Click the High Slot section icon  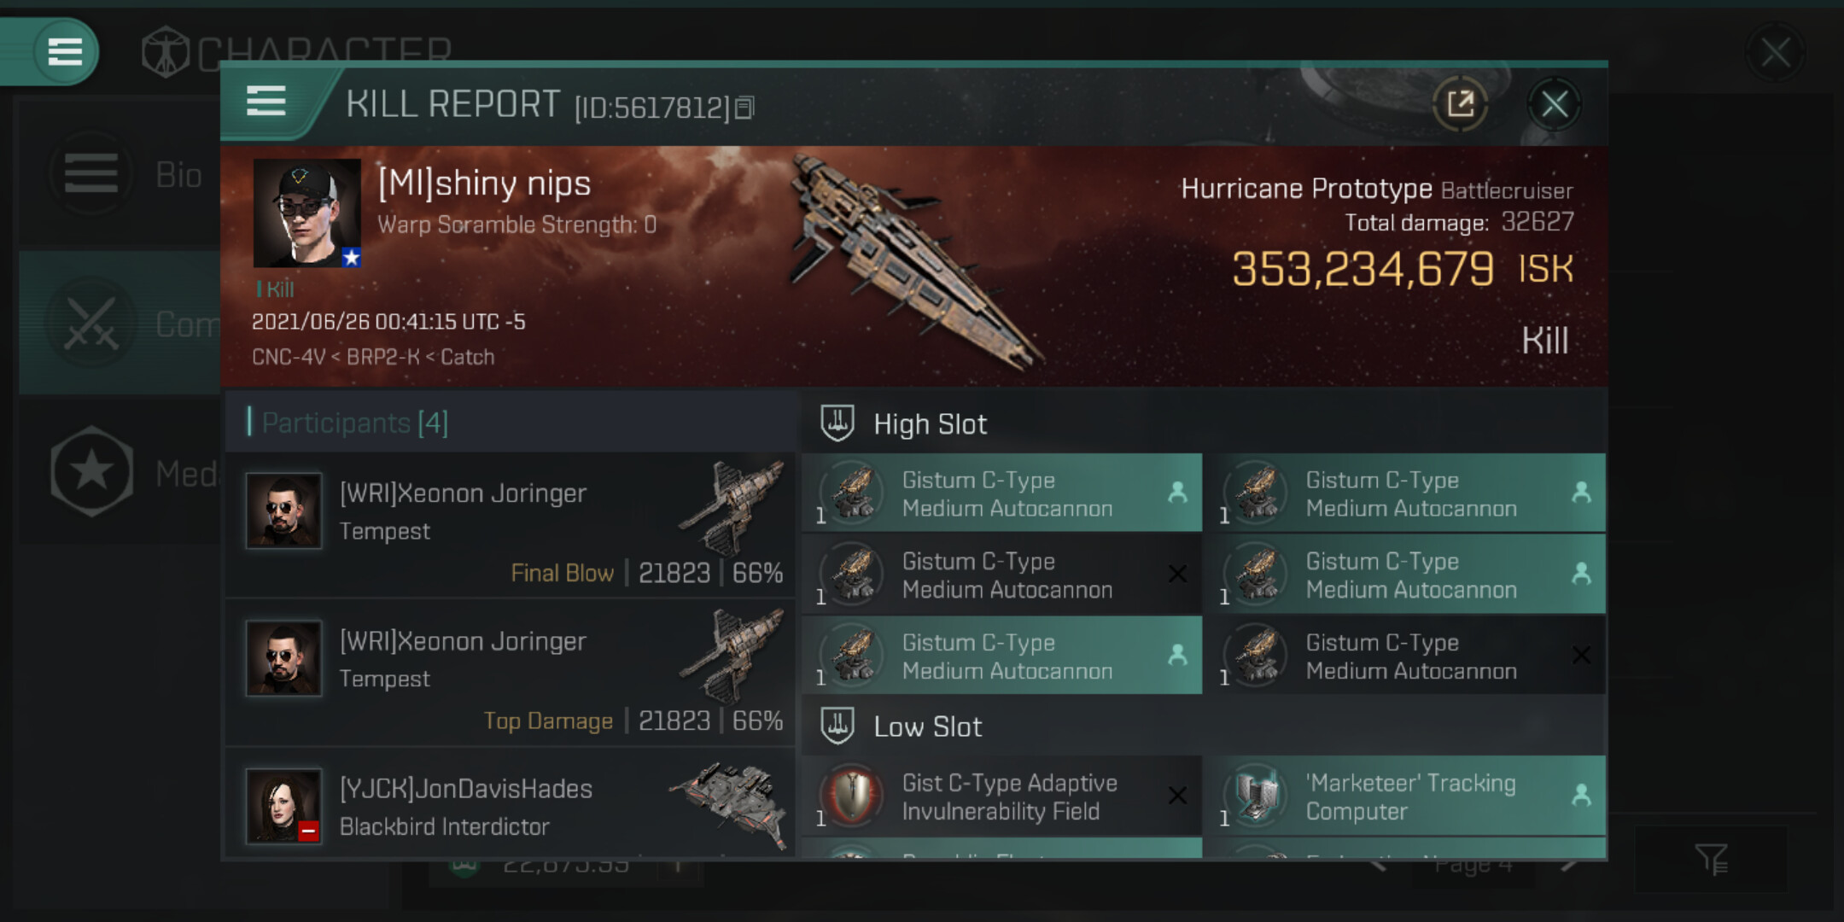click(837, 423)
